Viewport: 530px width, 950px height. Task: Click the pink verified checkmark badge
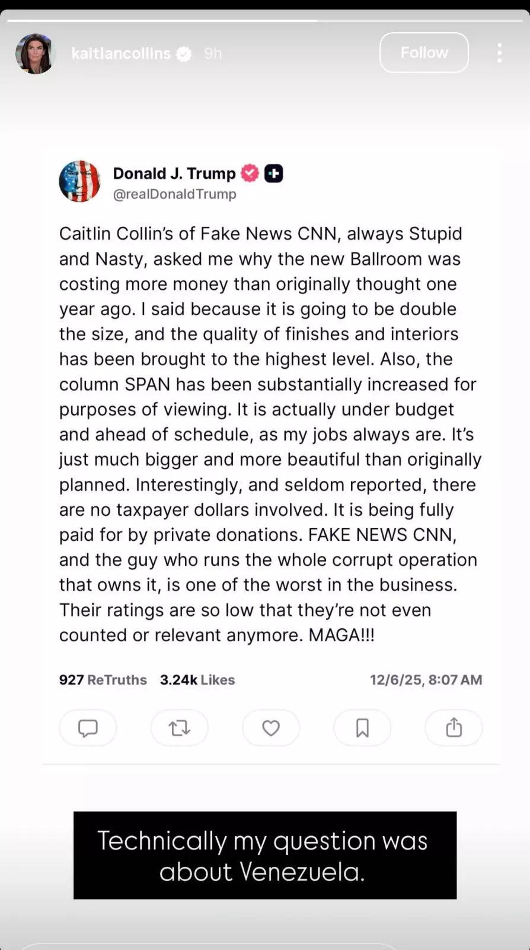click(250, 173)
